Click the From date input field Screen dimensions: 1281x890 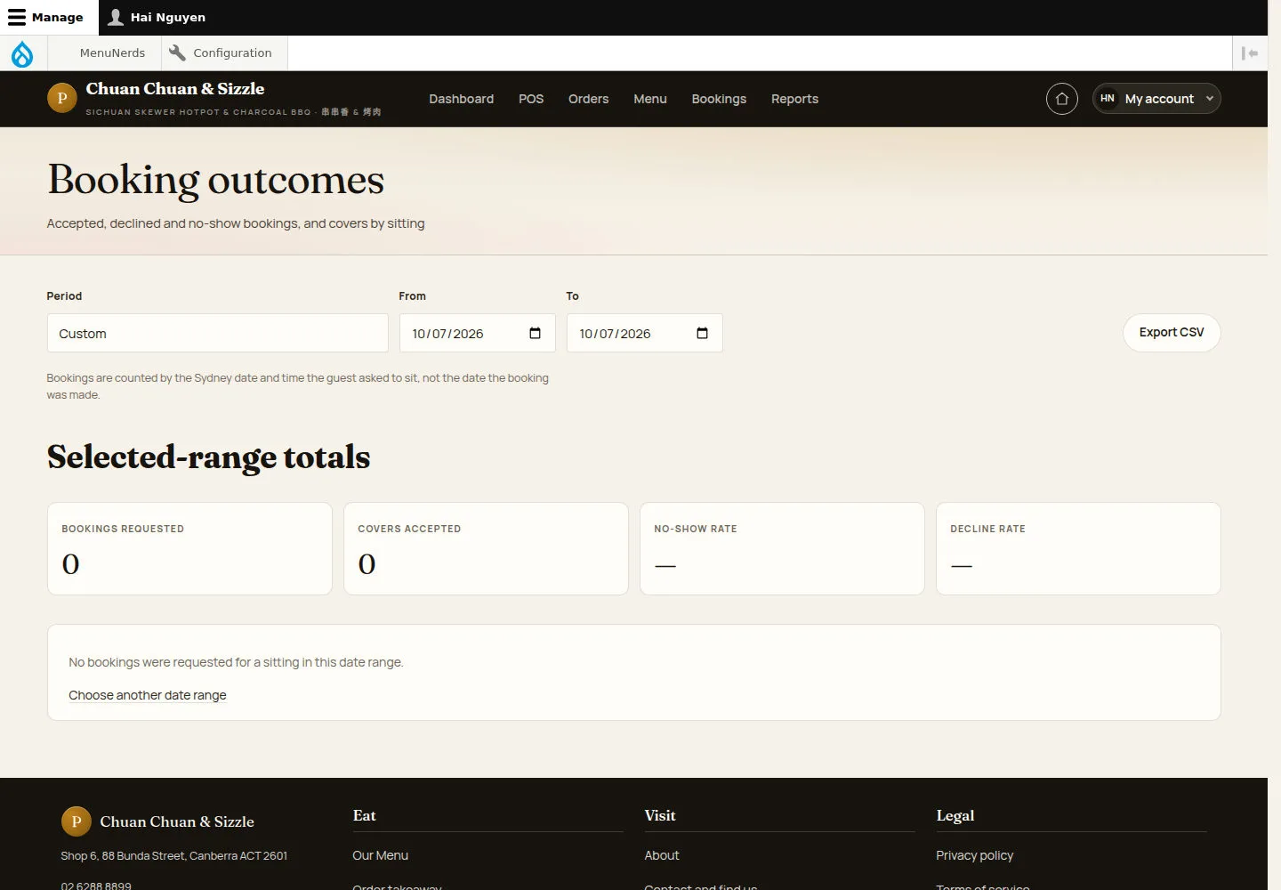point(477,333)
